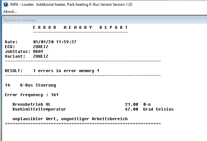Select the Brennbetrieb VL entry

click(32, 104)
